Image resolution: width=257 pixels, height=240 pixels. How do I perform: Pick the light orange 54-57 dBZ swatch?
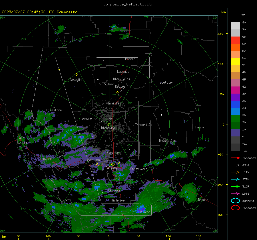coord(235,55)
